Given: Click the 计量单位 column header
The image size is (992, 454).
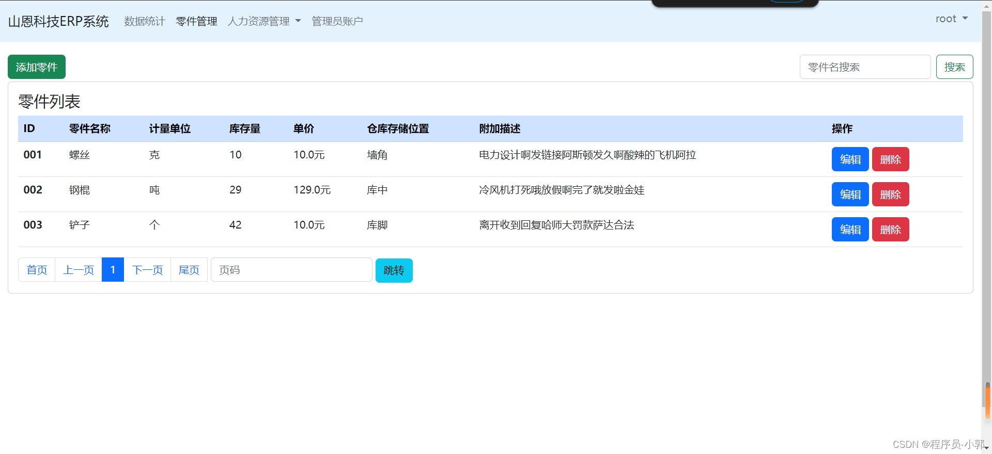Looking at the screenshot, I should pos(170,129).
